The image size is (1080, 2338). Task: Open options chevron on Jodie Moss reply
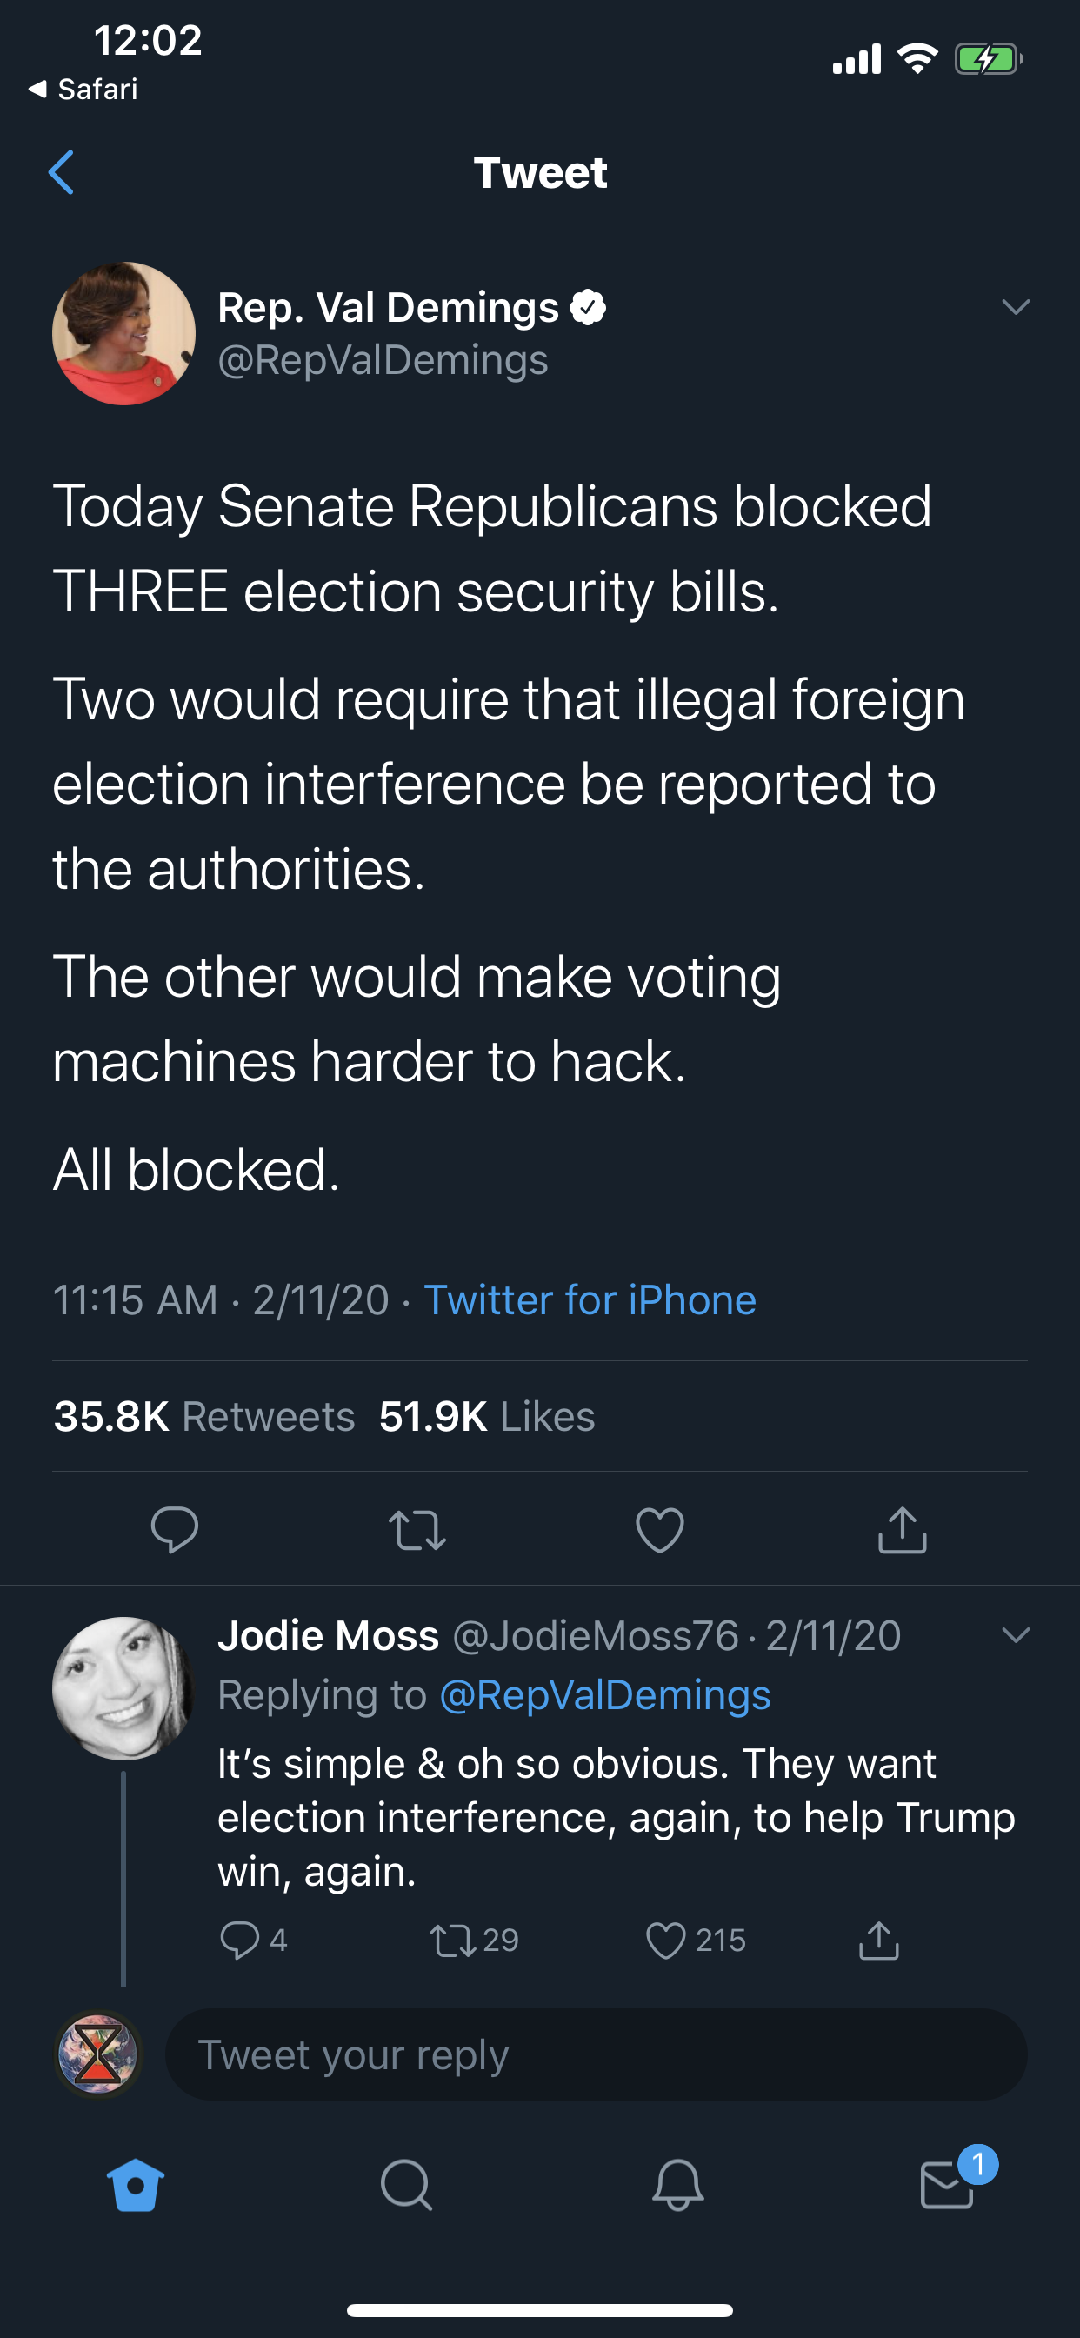click(1016, 1635)
